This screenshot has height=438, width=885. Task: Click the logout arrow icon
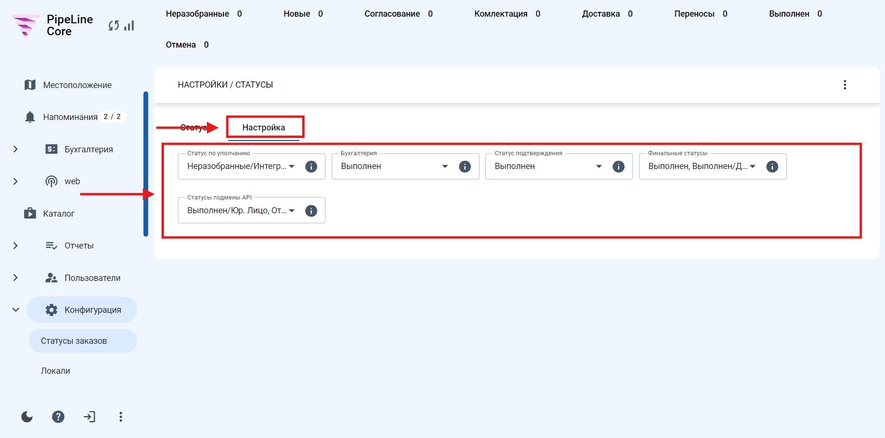90,417
